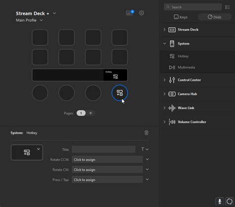235x207 pixels.
Task: Click the microphone icon at bottom right
Action: [x=220, y=202]
